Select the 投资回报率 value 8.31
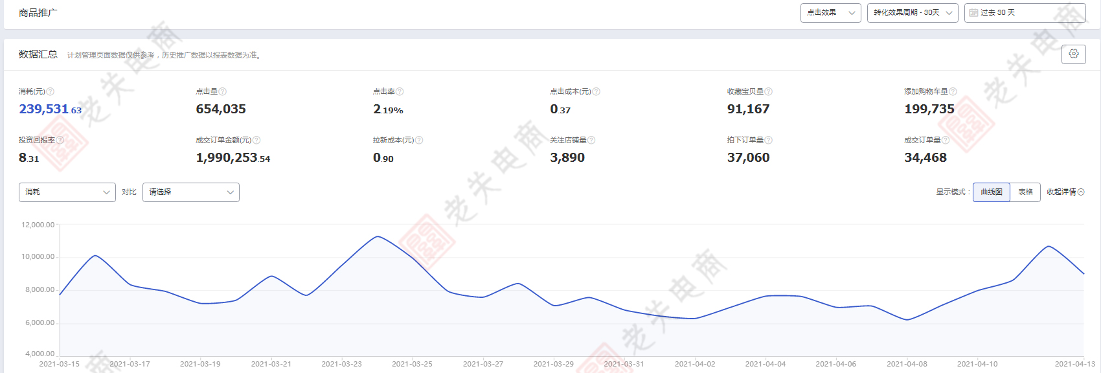The height and width of the screenshot is (373, 1101). (29, 158)
